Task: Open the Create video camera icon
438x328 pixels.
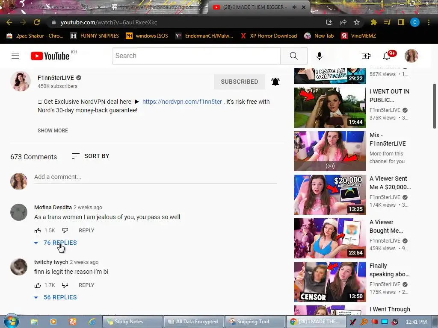Action: [x=366, y=56]
